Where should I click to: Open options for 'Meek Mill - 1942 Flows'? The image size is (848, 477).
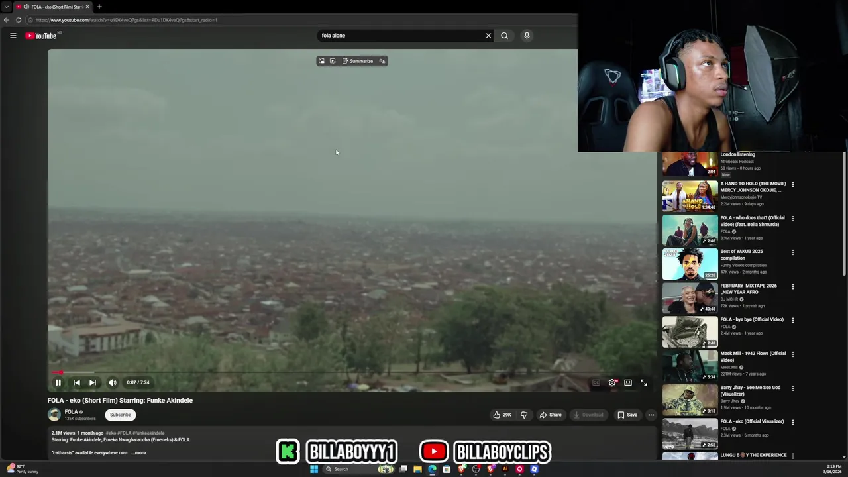(x=792, y=354)
